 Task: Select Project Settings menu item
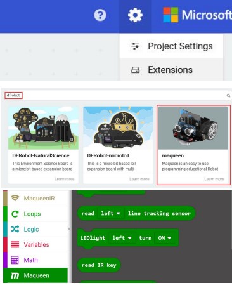click(171, 46)
